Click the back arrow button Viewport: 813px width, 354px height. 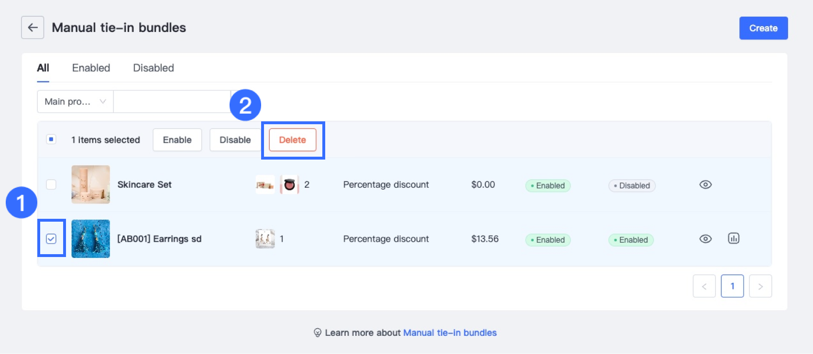coord(33,28)
